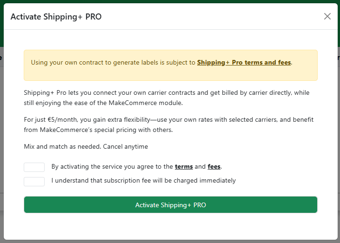Image resolution: width=340 pixels, height=243 pixels.
Task: Open the bold "fees" link
Action: pyautogui.click(x=214, y=166)
